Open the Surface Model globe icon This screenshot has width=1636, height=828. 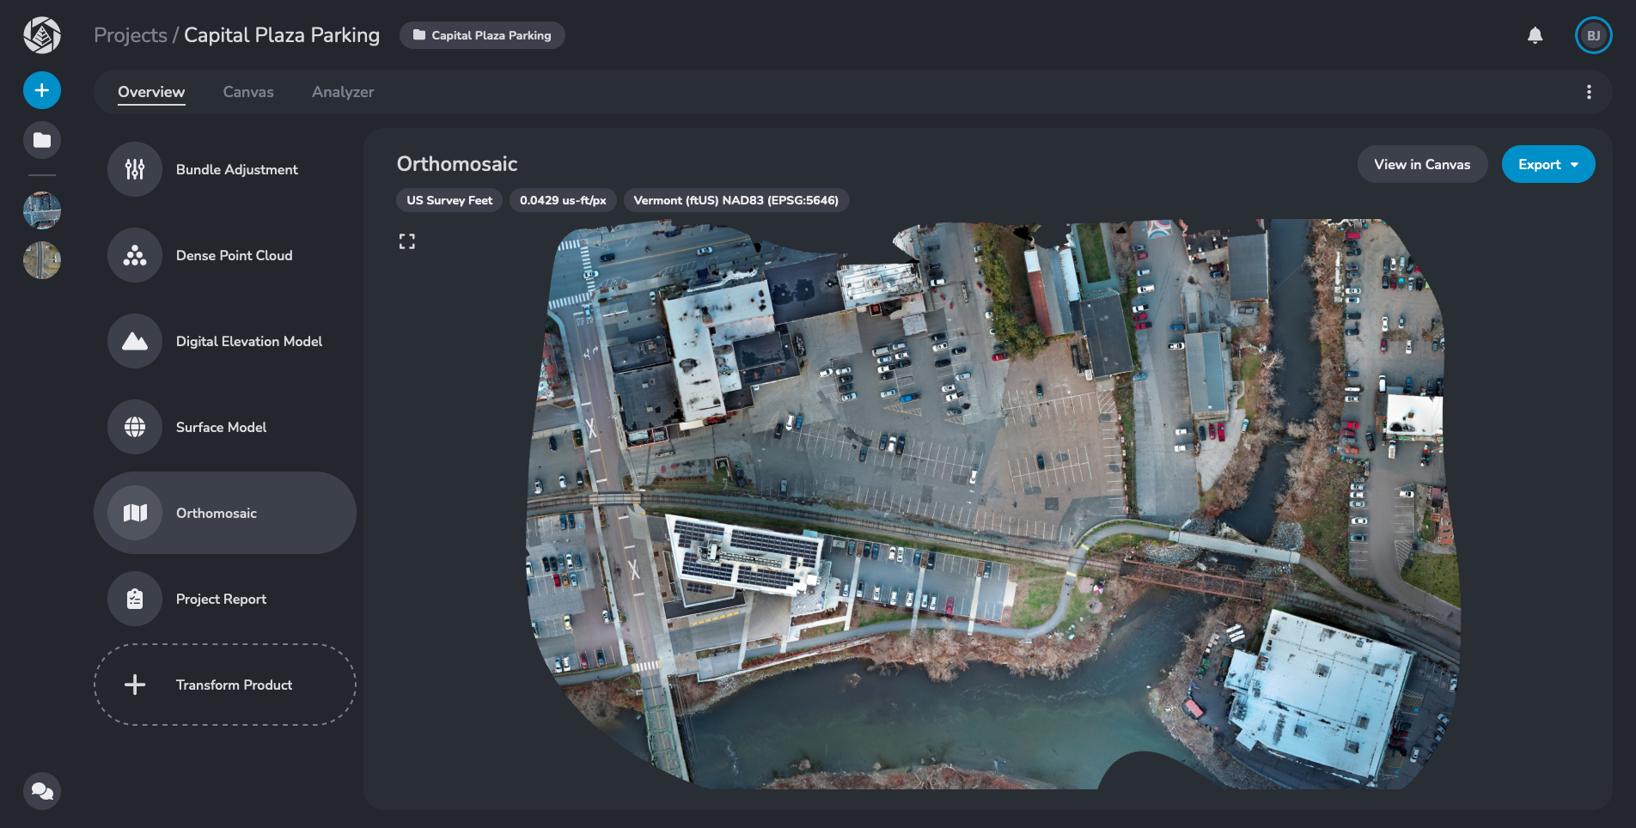tap(135, 427)
